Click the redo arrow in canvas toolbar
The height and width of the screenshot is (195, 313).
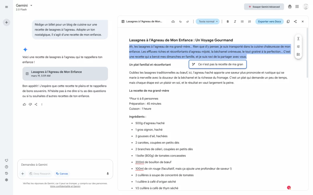[x=187, y=22]
